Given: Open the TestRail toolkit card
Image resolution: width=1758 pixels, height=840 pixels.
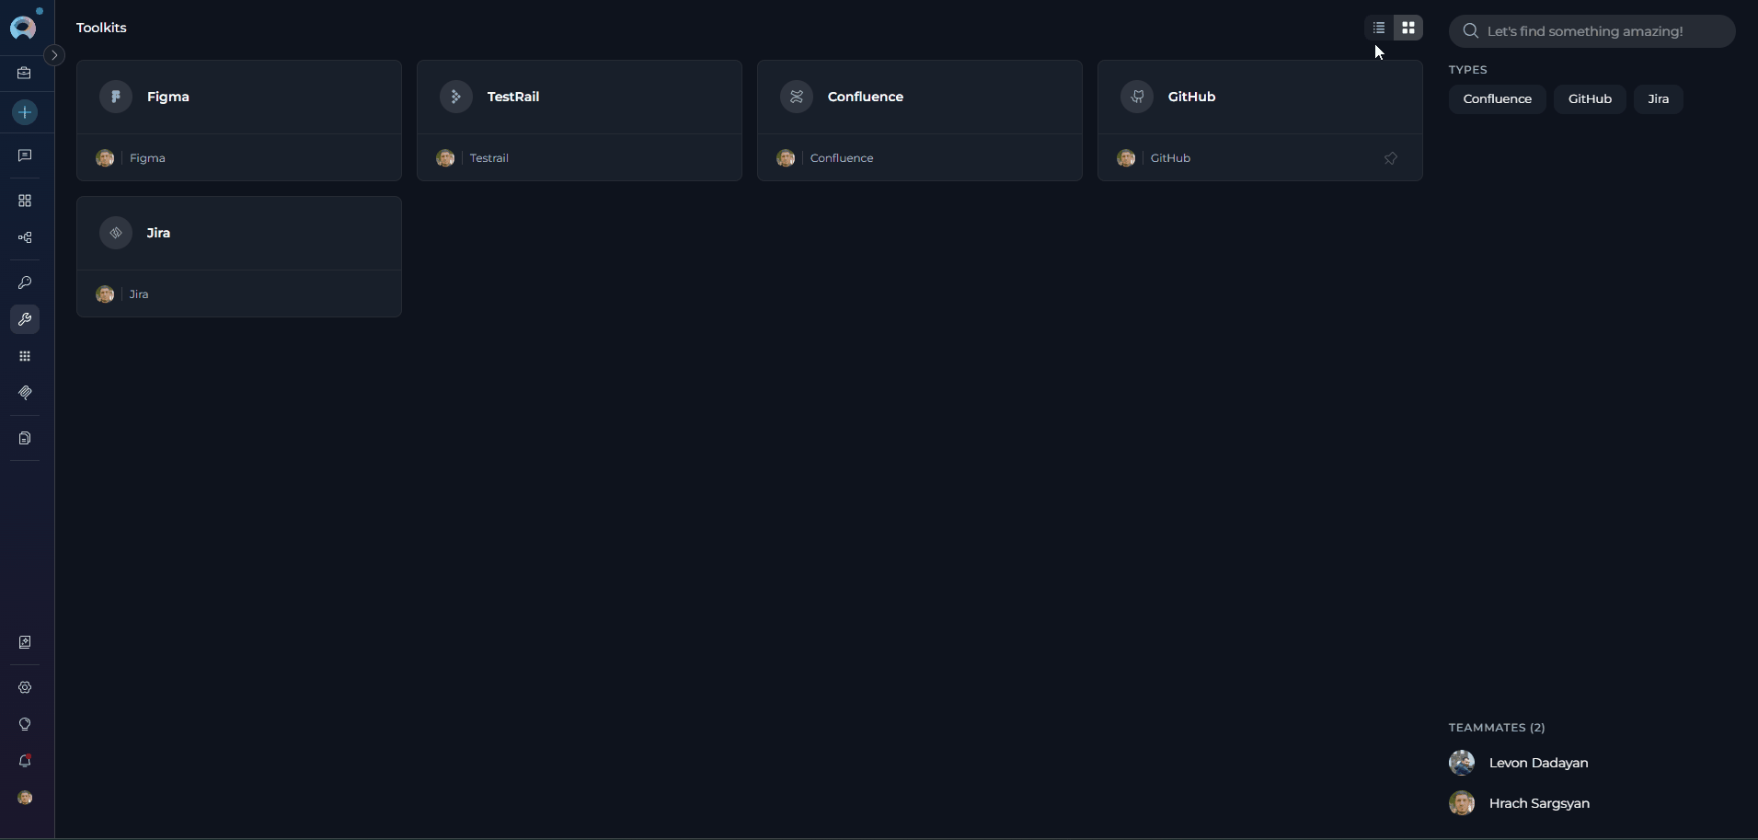Looking at the screenshot, I should tap(580, 97).
